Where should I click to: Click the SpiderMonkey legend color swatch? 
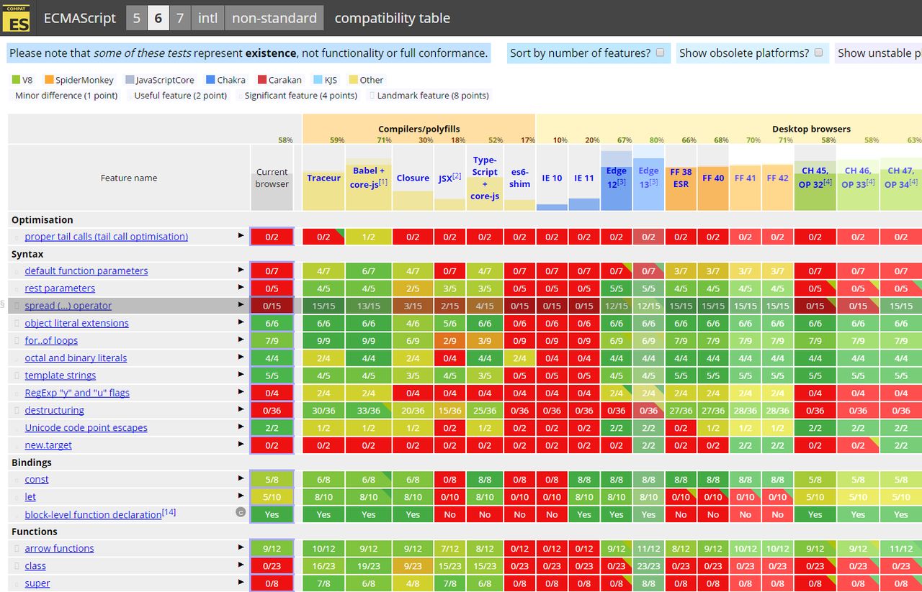point(49,80)
